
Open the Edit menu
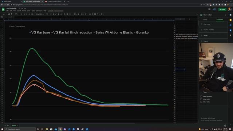coord(11,11)
